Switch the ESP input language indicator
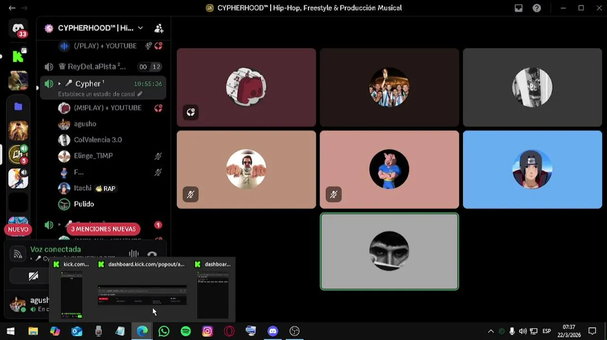The width and height of the screenshot is (607, 340). 546,331
